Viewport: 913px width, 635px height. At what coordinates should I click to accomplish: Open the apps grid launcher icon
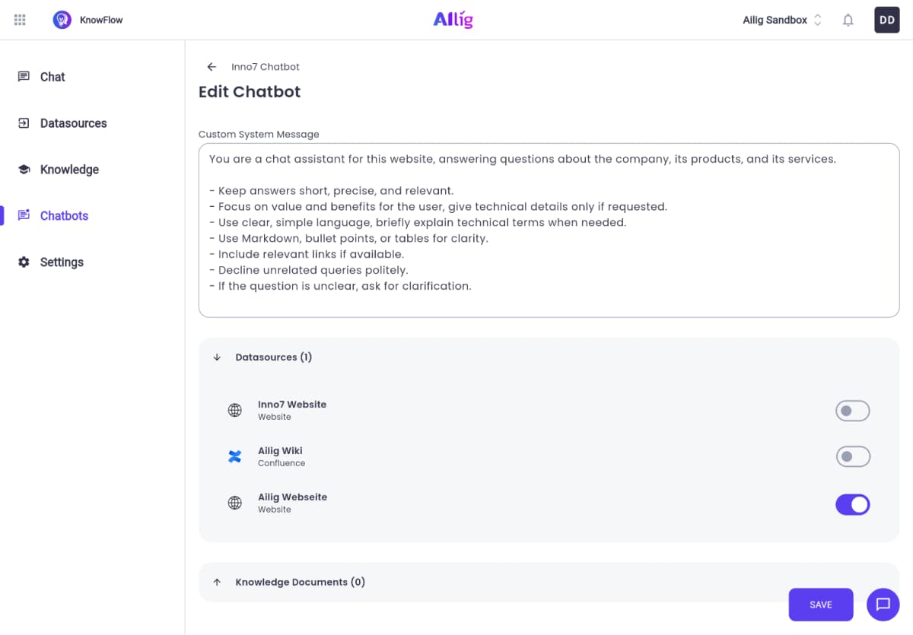click(x=21, y=21)
